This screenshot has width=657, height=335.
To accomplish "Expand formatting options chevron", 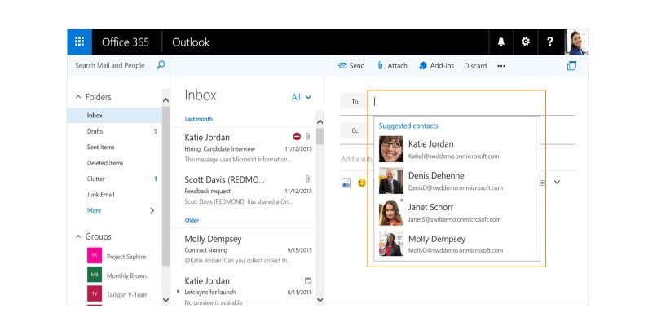I will click(557, 182).
